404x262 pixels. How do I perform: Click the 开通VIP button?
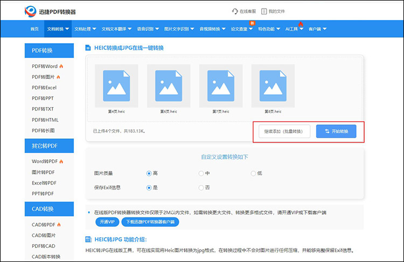[x=107, y=222]
